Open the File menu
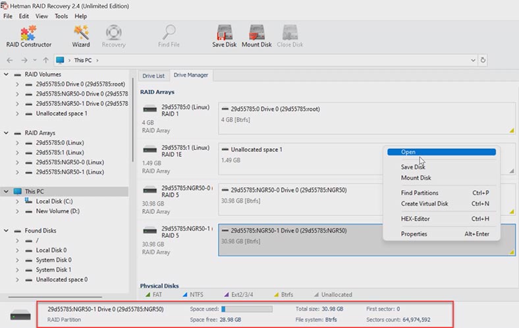This screenshot has width=519, height=328. click(8, 16)
